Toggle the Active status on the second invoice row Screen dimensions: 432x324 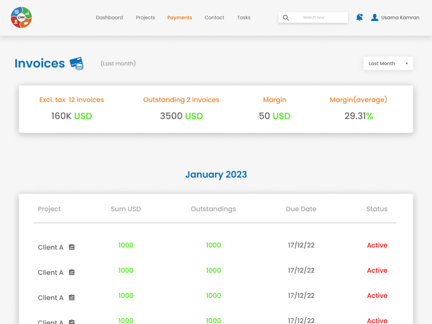point(377,270)
